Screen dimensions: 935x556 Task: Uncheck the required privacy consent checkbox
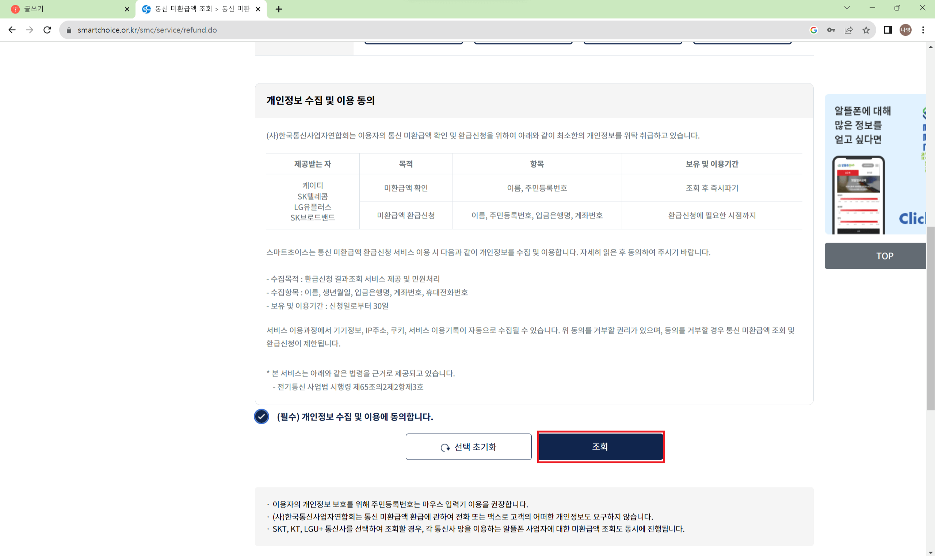pos(262,417)
